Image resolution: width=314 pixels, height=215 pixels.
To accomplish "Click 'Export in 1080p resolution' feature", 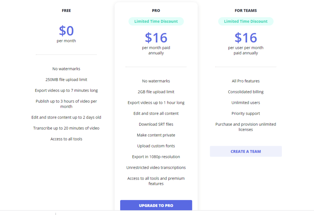I will tap(156, 157).
